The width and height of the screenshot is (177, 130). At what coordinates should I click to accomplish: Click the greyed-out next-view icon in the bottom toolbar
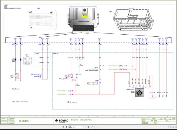pos(95,127)
